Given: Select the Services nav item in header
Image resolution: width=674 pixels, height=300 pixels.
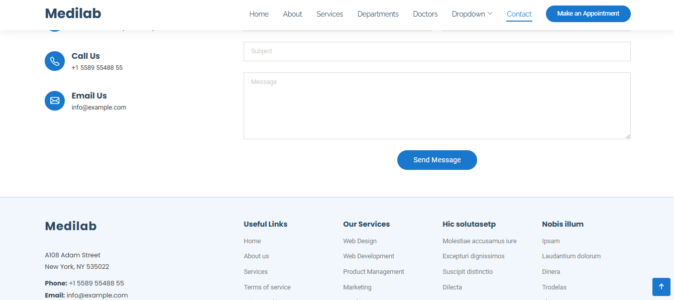Looking at the screenshot, I should click(x=329, y=14).
